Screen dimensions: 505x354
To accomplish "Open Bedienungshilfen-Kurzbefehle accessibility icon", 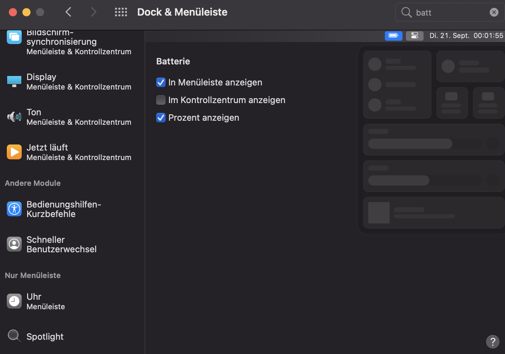I will (x=14, y=209).
